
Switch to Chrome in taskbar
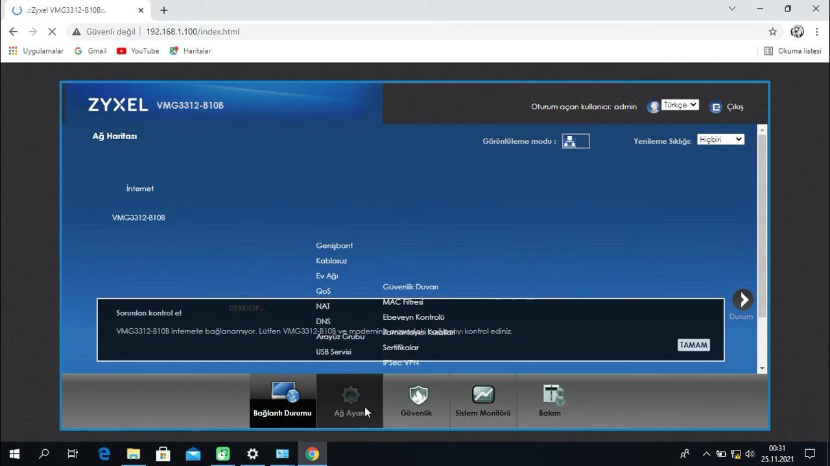312,454
